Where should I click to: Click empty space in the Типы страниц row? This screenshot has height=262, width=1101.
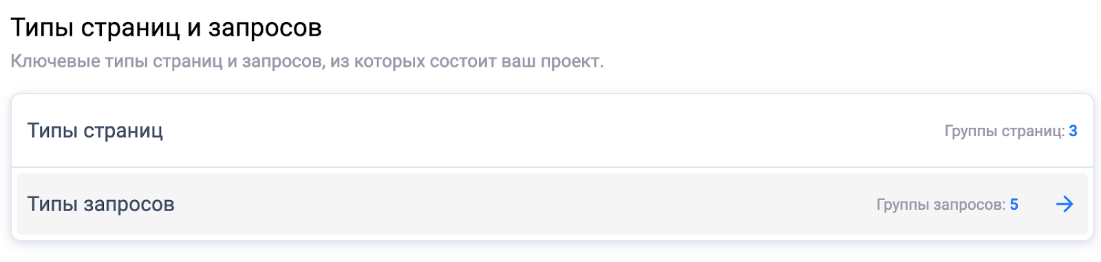550,131
